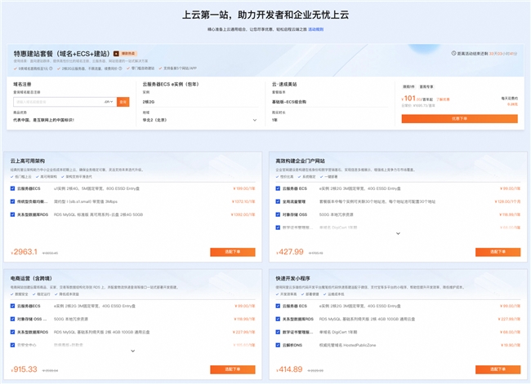Expand the product list in 电商运营（含跨境）
This screenshot has width=531, height=384.
coord(133,351)
